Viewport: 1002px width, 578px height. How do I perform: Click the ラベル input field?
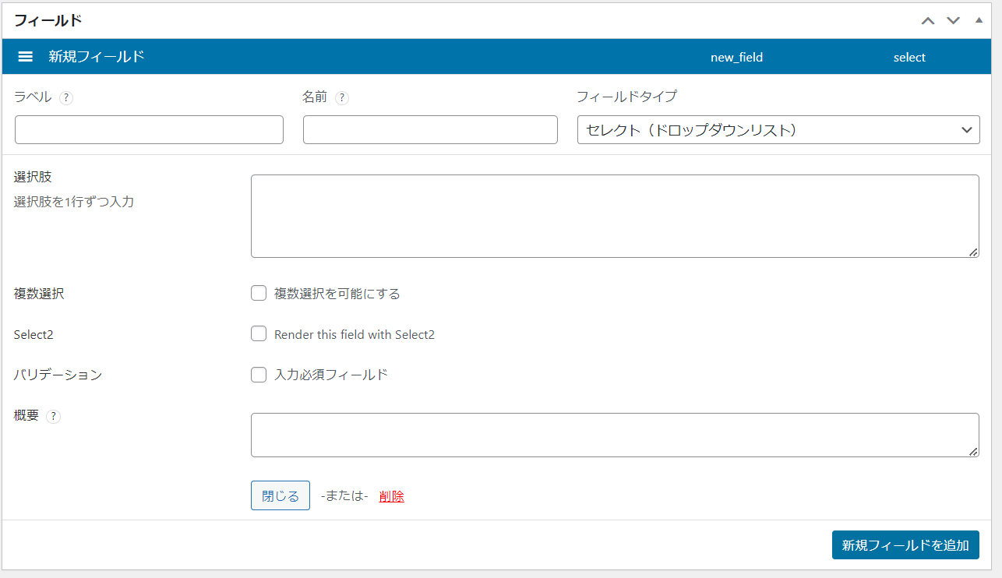tap(149, 130)
